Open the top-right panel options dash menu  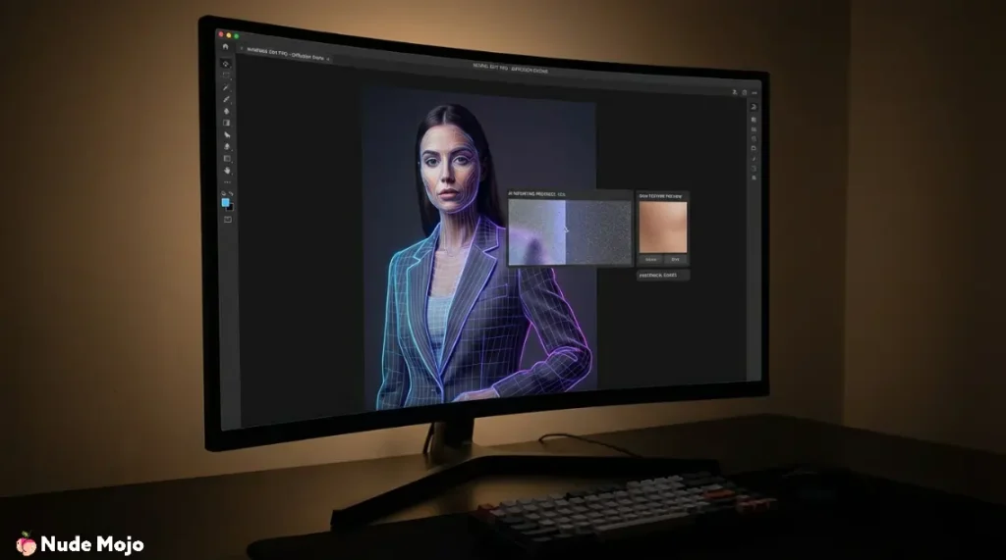[x=756, y=93]
